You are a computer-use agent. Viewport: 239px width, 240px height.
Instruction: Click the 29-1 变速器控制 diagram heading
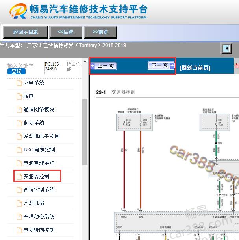tap(116, 92)
